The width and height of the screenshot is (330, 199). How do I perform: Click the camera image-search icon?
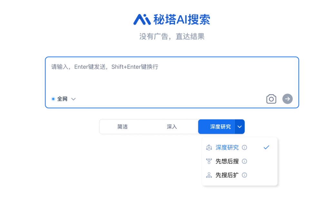tap(271, 99)
